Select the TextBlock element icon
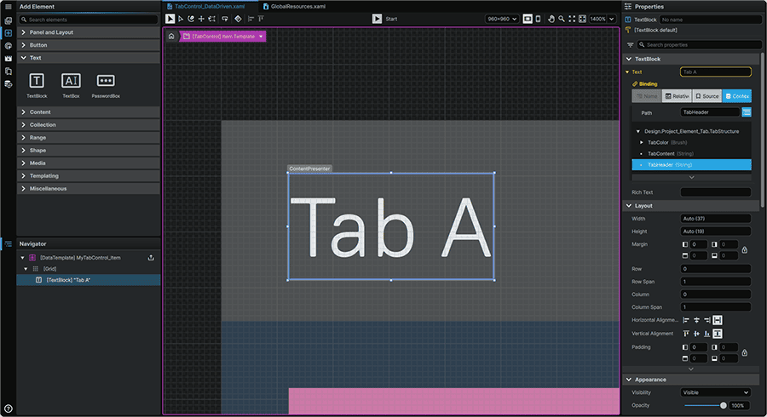 (x=37, y=81)
